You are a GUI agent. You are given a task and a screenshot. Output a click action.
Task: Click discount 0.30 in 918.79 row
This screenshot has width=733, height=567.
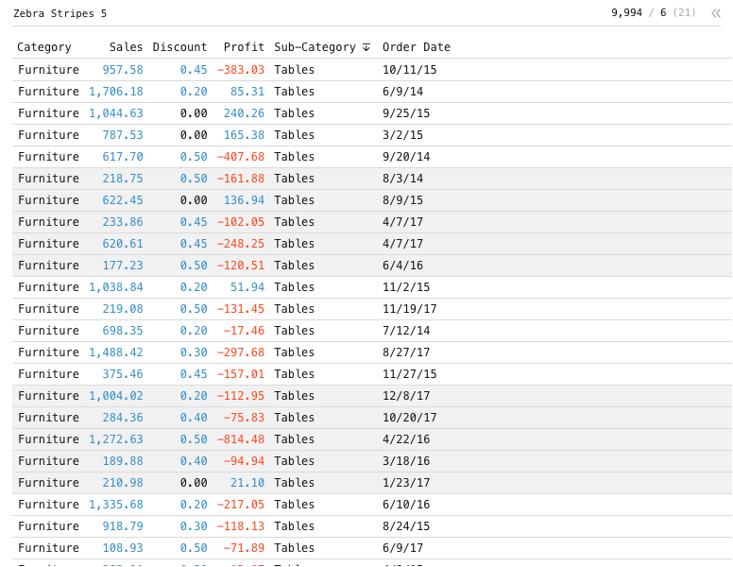pos(194,526)
